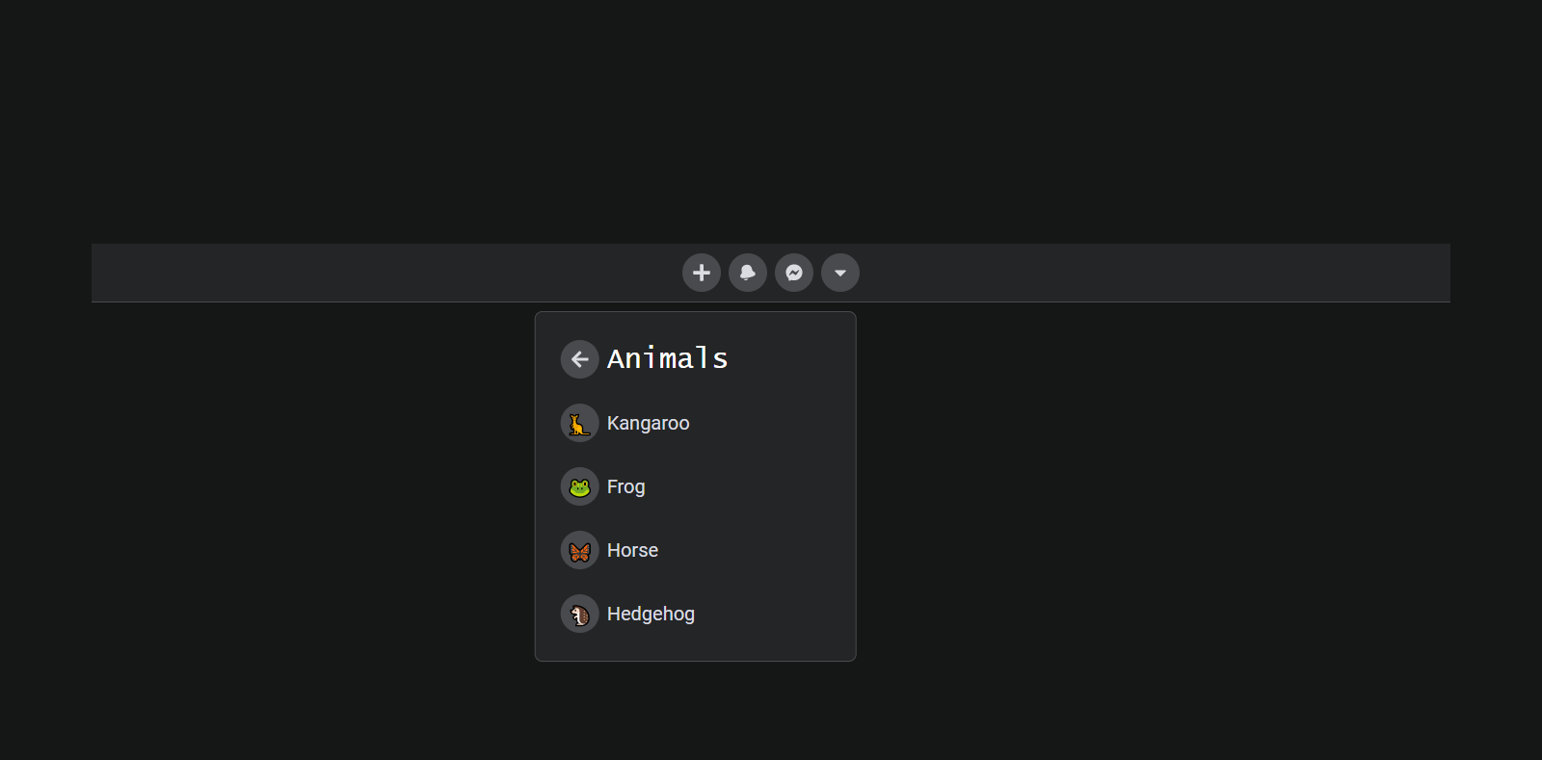Image resolution: width=1542 pixels, height=760 pixels.
Task: Click the Animals menu heading
Action: coord(667,358)
